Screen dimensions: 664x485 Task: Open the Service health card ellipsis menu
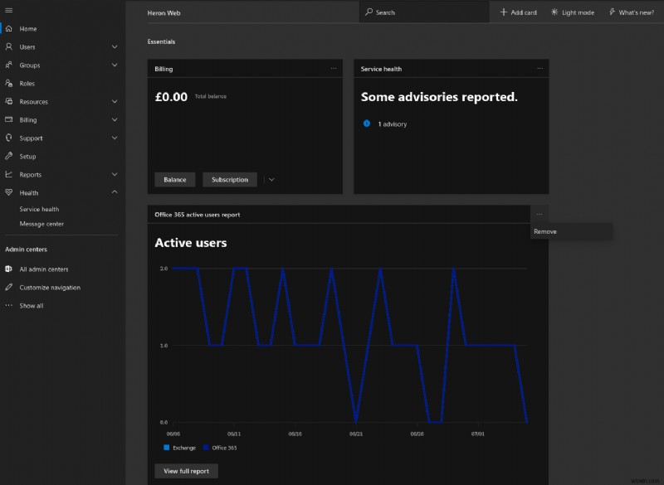point(540,68)
